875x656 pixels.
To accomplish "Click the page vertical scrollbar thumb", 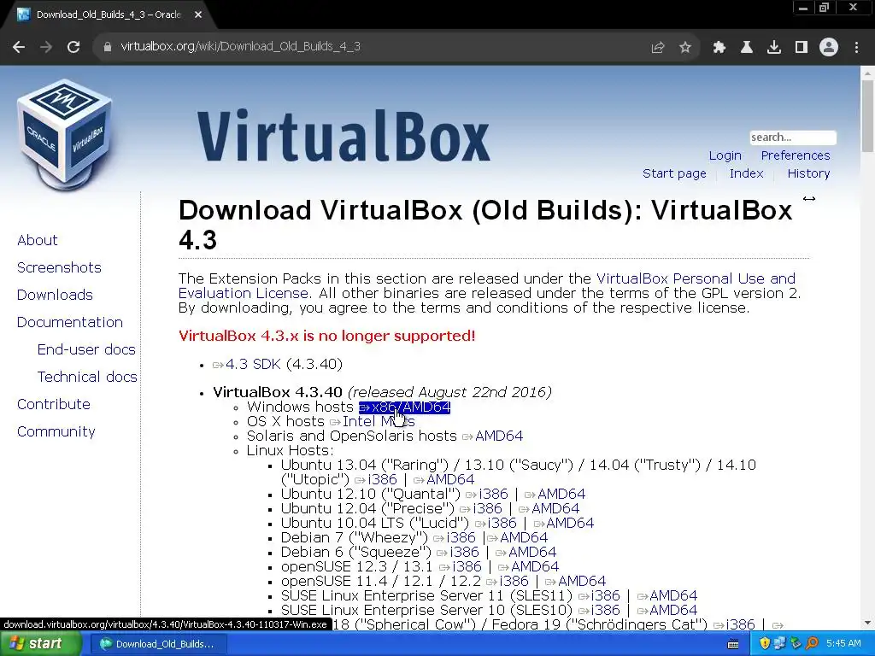I will coord(868,116).
